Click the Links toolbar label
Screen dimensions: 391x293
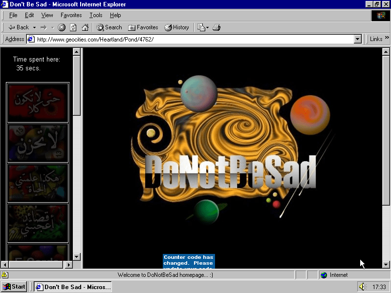[x=376, y=39]
